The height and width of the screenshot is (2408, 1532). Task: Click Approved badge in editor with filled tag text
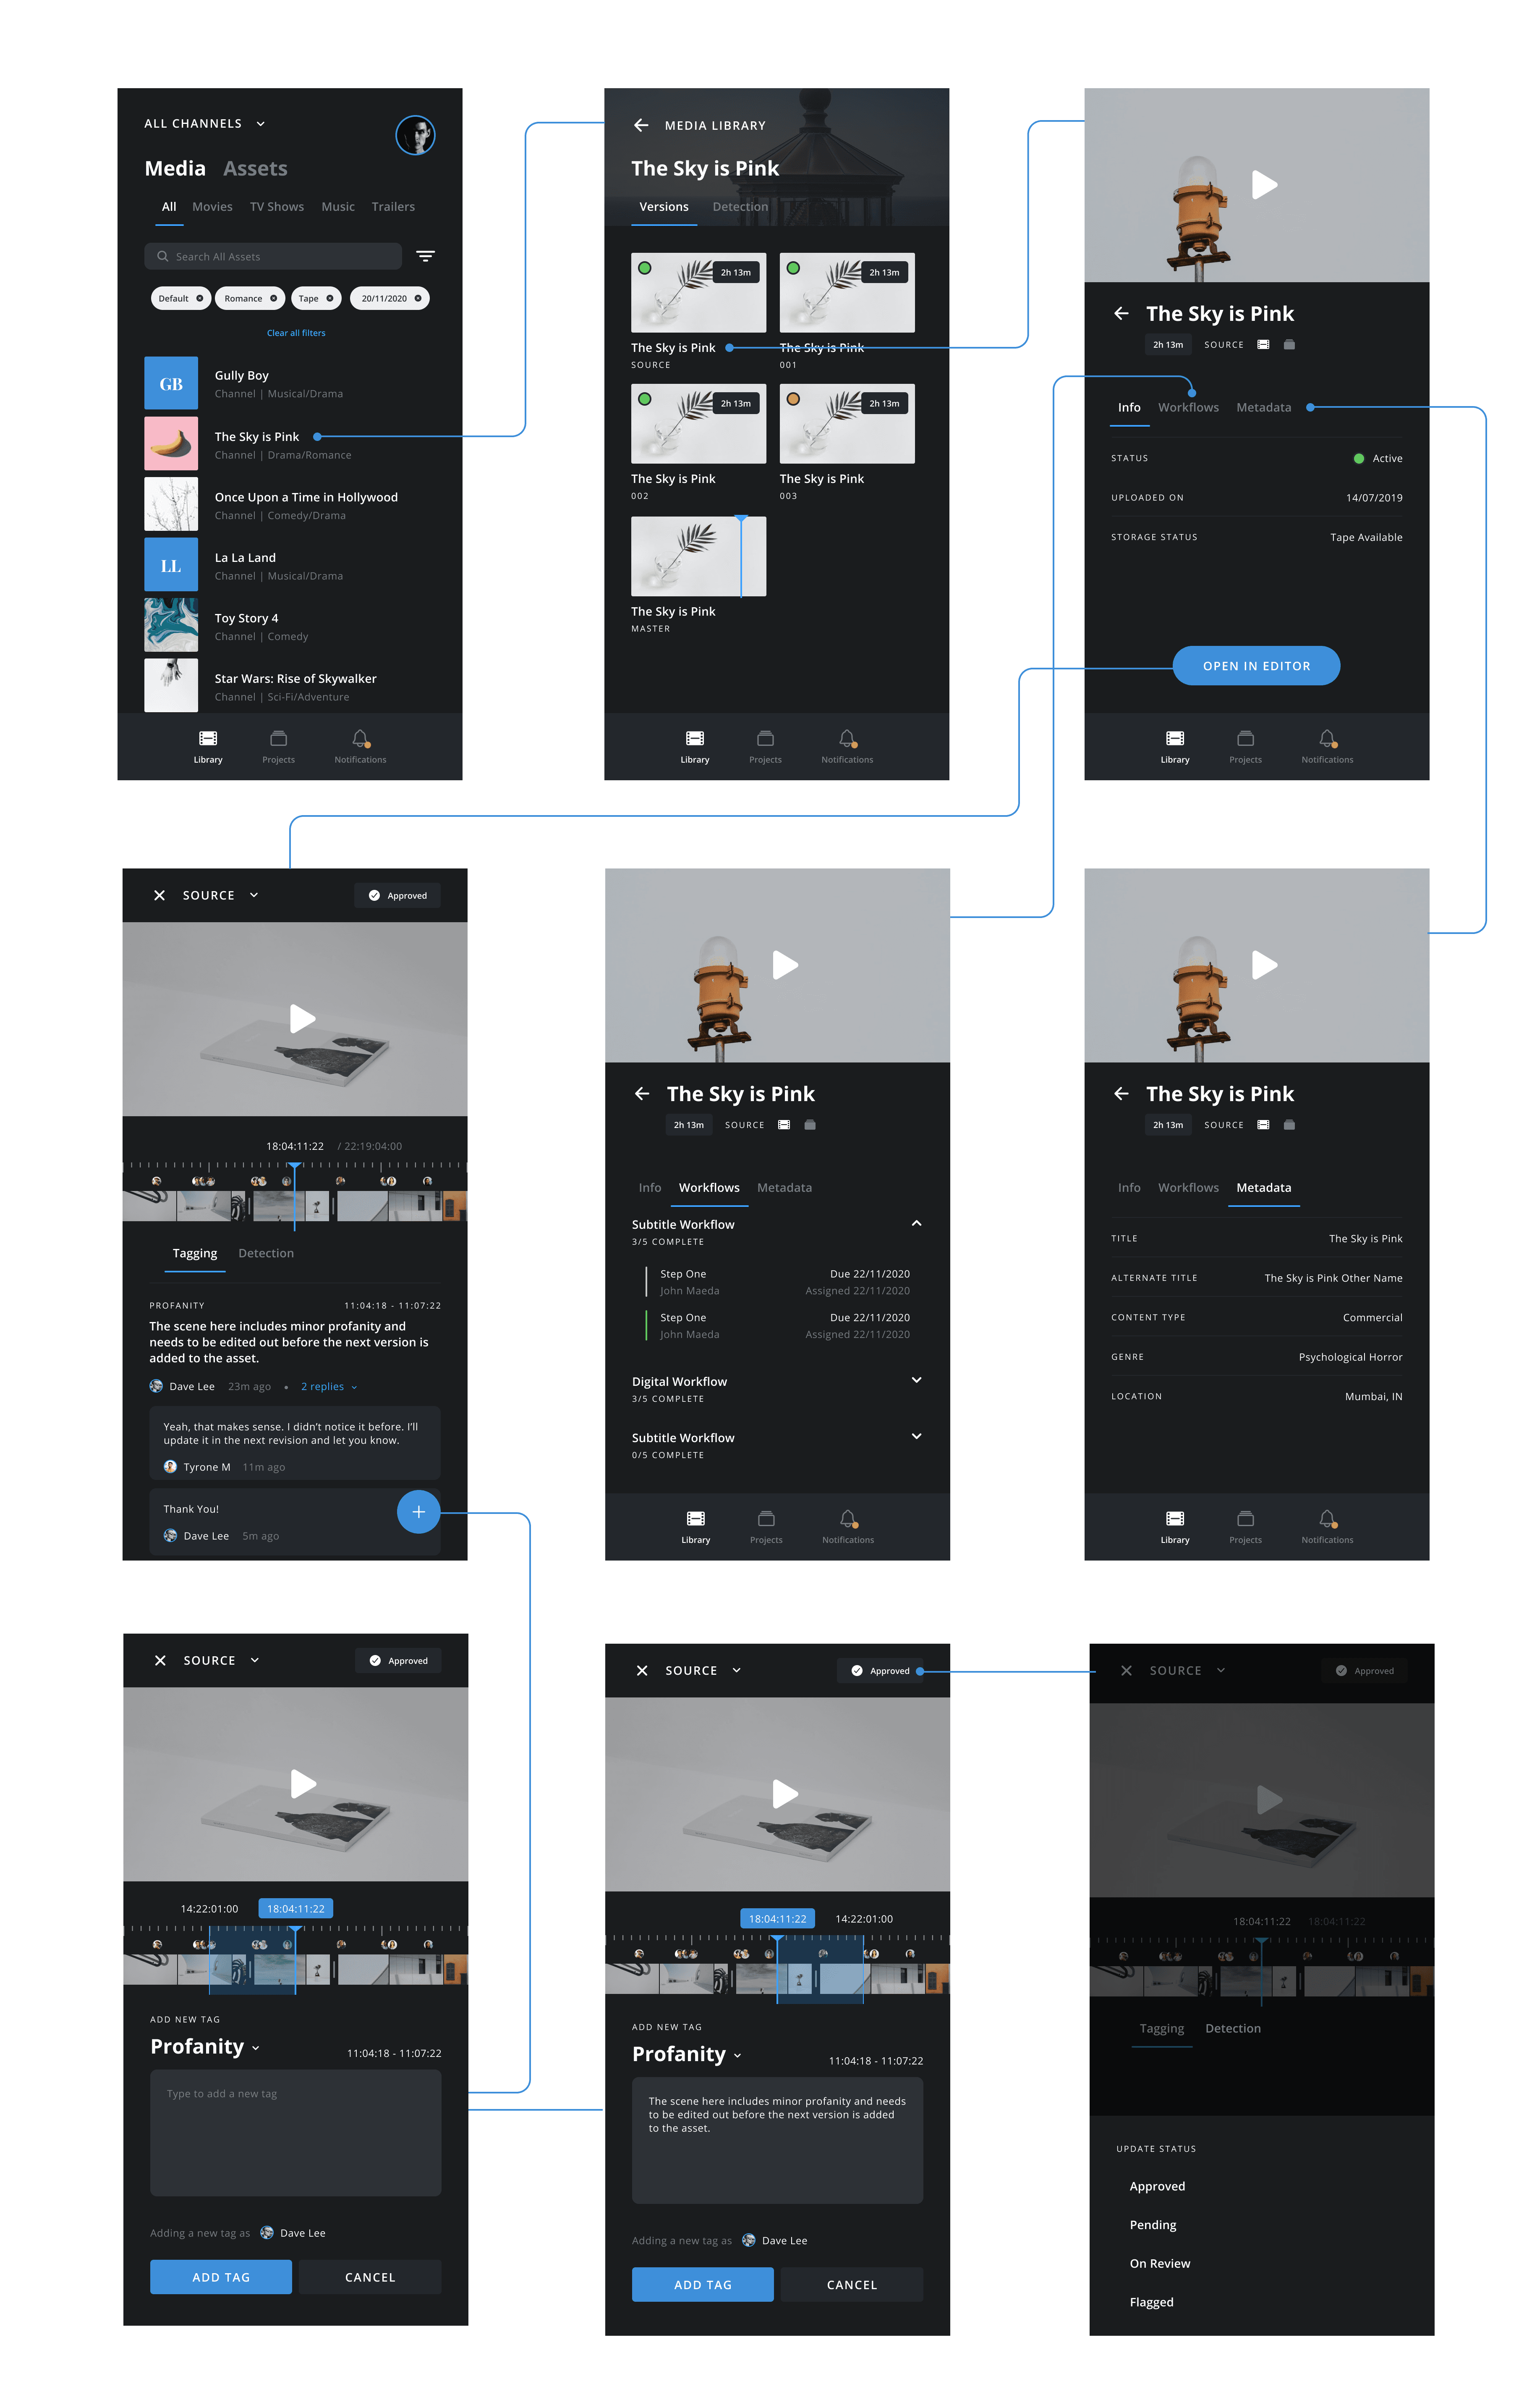(879, 1670)
